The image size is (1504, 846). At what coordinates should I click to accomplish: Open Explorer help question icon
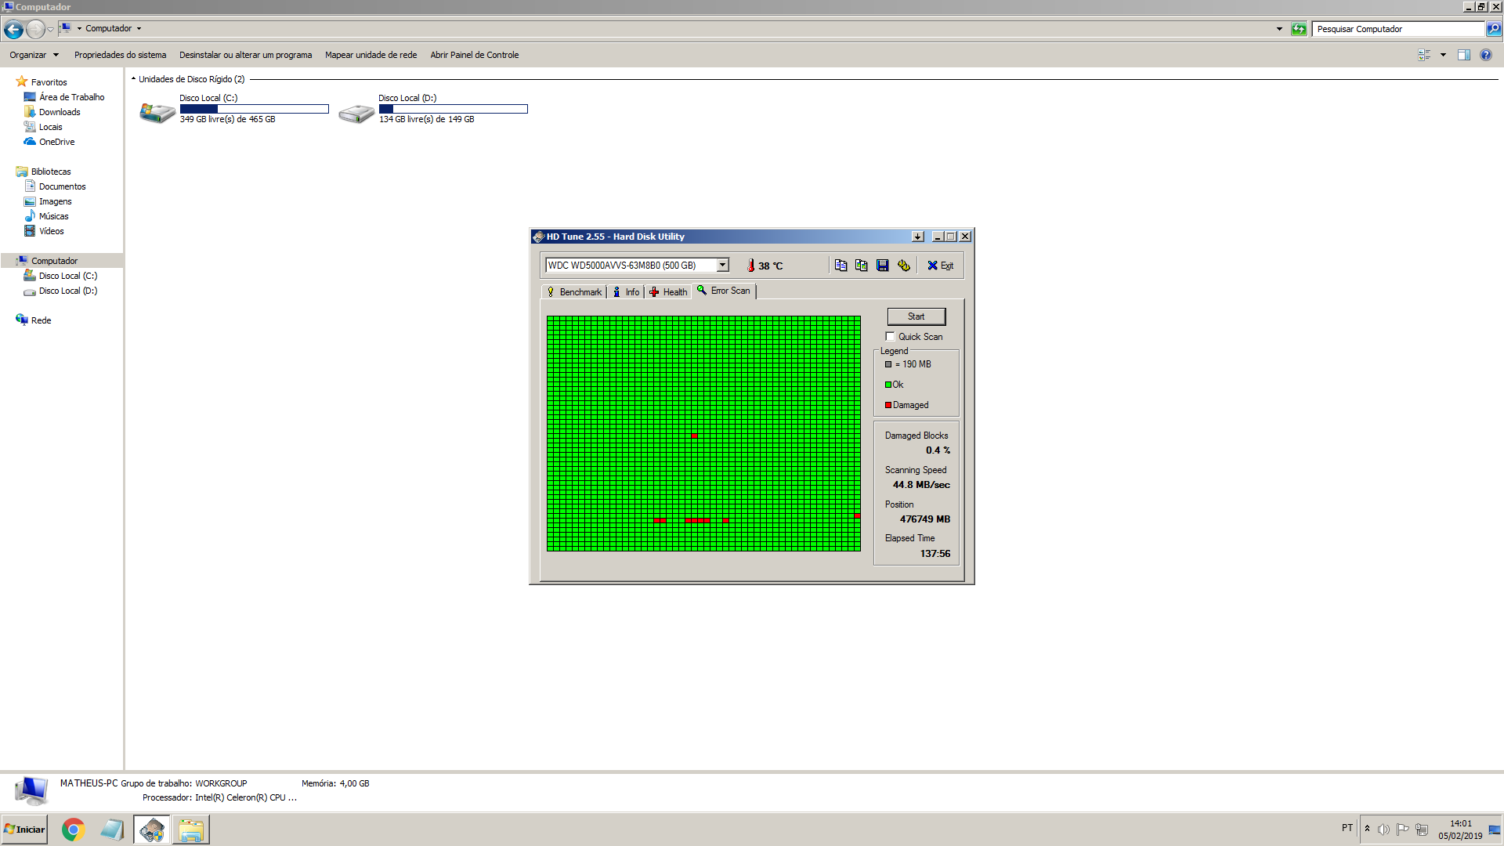point(1486,55)
